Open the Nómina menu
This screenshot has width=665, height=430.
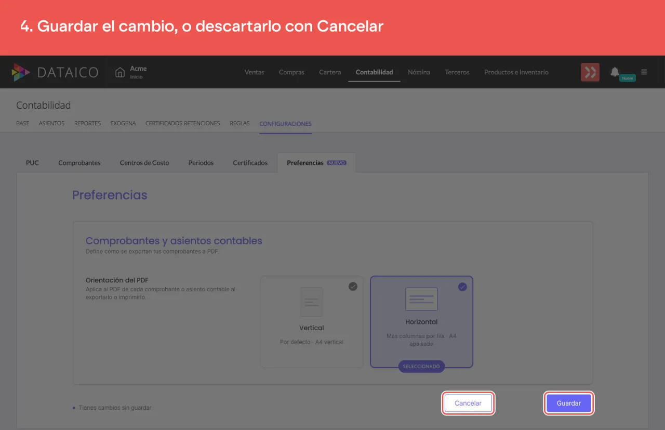[x=419, y=72]
